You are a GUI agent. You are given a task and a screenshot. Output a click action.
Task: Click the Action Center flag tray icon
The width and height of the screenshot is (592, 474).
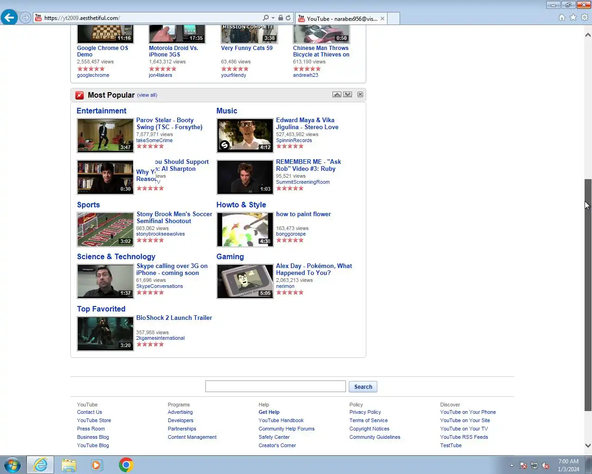(523, 465)
